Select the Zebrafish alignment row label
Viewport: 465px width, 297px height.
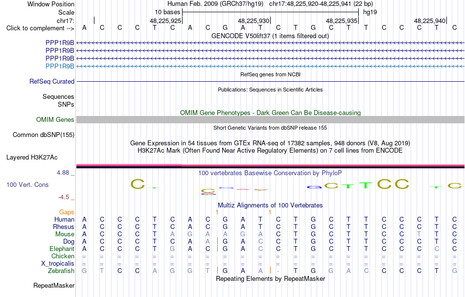[x=61, y=271]
